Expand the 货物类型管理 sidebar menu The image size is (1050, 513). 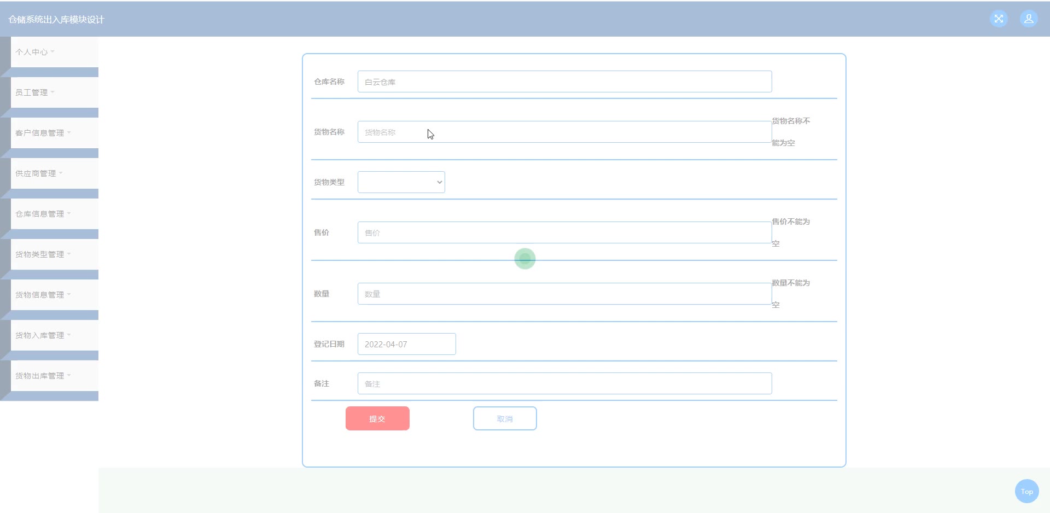tap(54, 254)
